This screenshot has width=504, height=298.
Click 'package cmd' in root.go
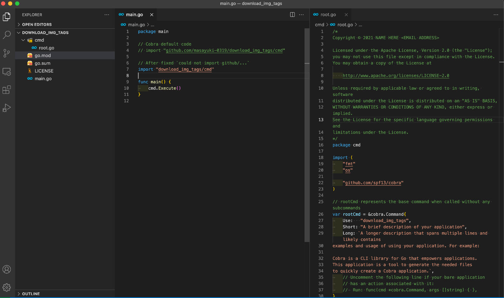coord(346,145)
